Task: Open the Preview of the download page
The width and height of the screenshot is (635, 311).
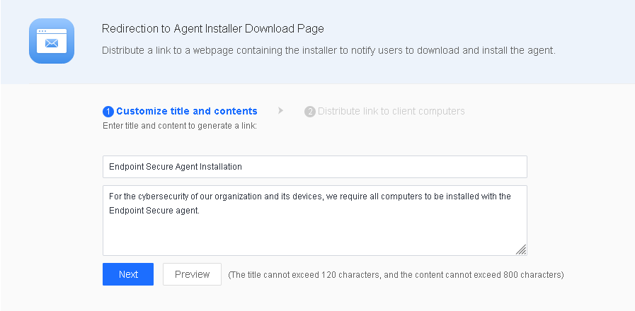Action: pyautogui.click(x=192, y=274)
